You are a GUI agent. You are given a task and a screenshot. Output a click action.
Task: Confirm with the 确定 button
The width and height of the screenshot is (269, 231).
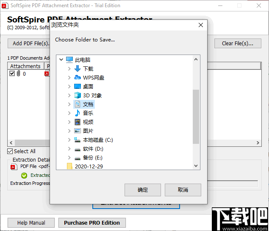point(143,190)
